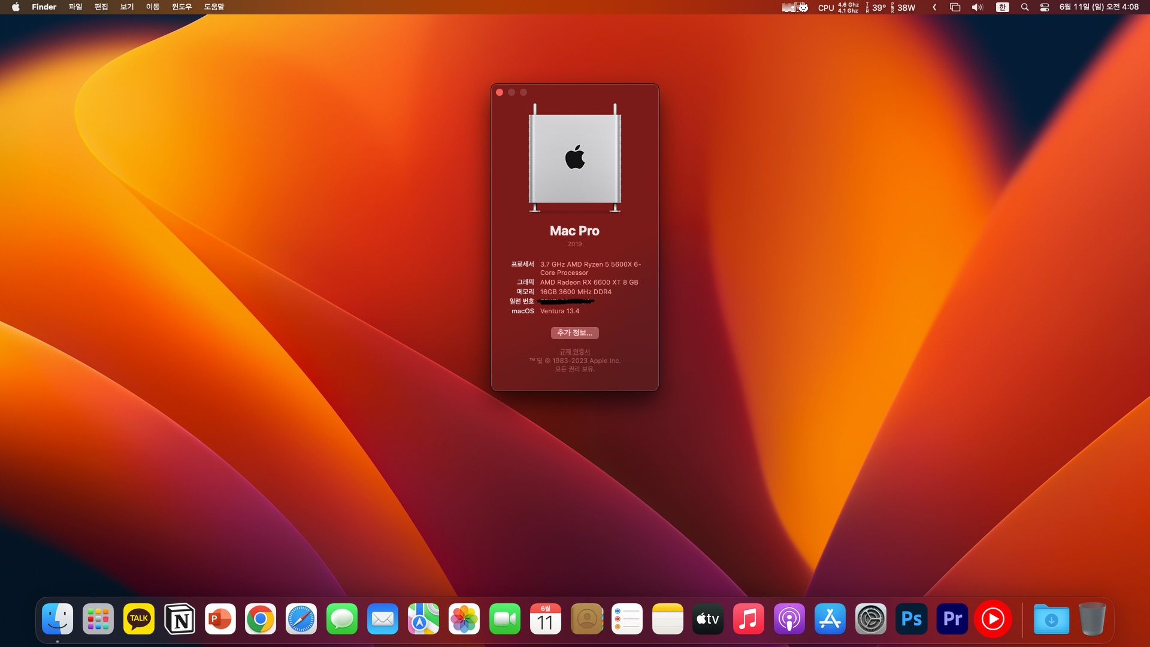Open the 이동 menu

(x=153, y=7)
